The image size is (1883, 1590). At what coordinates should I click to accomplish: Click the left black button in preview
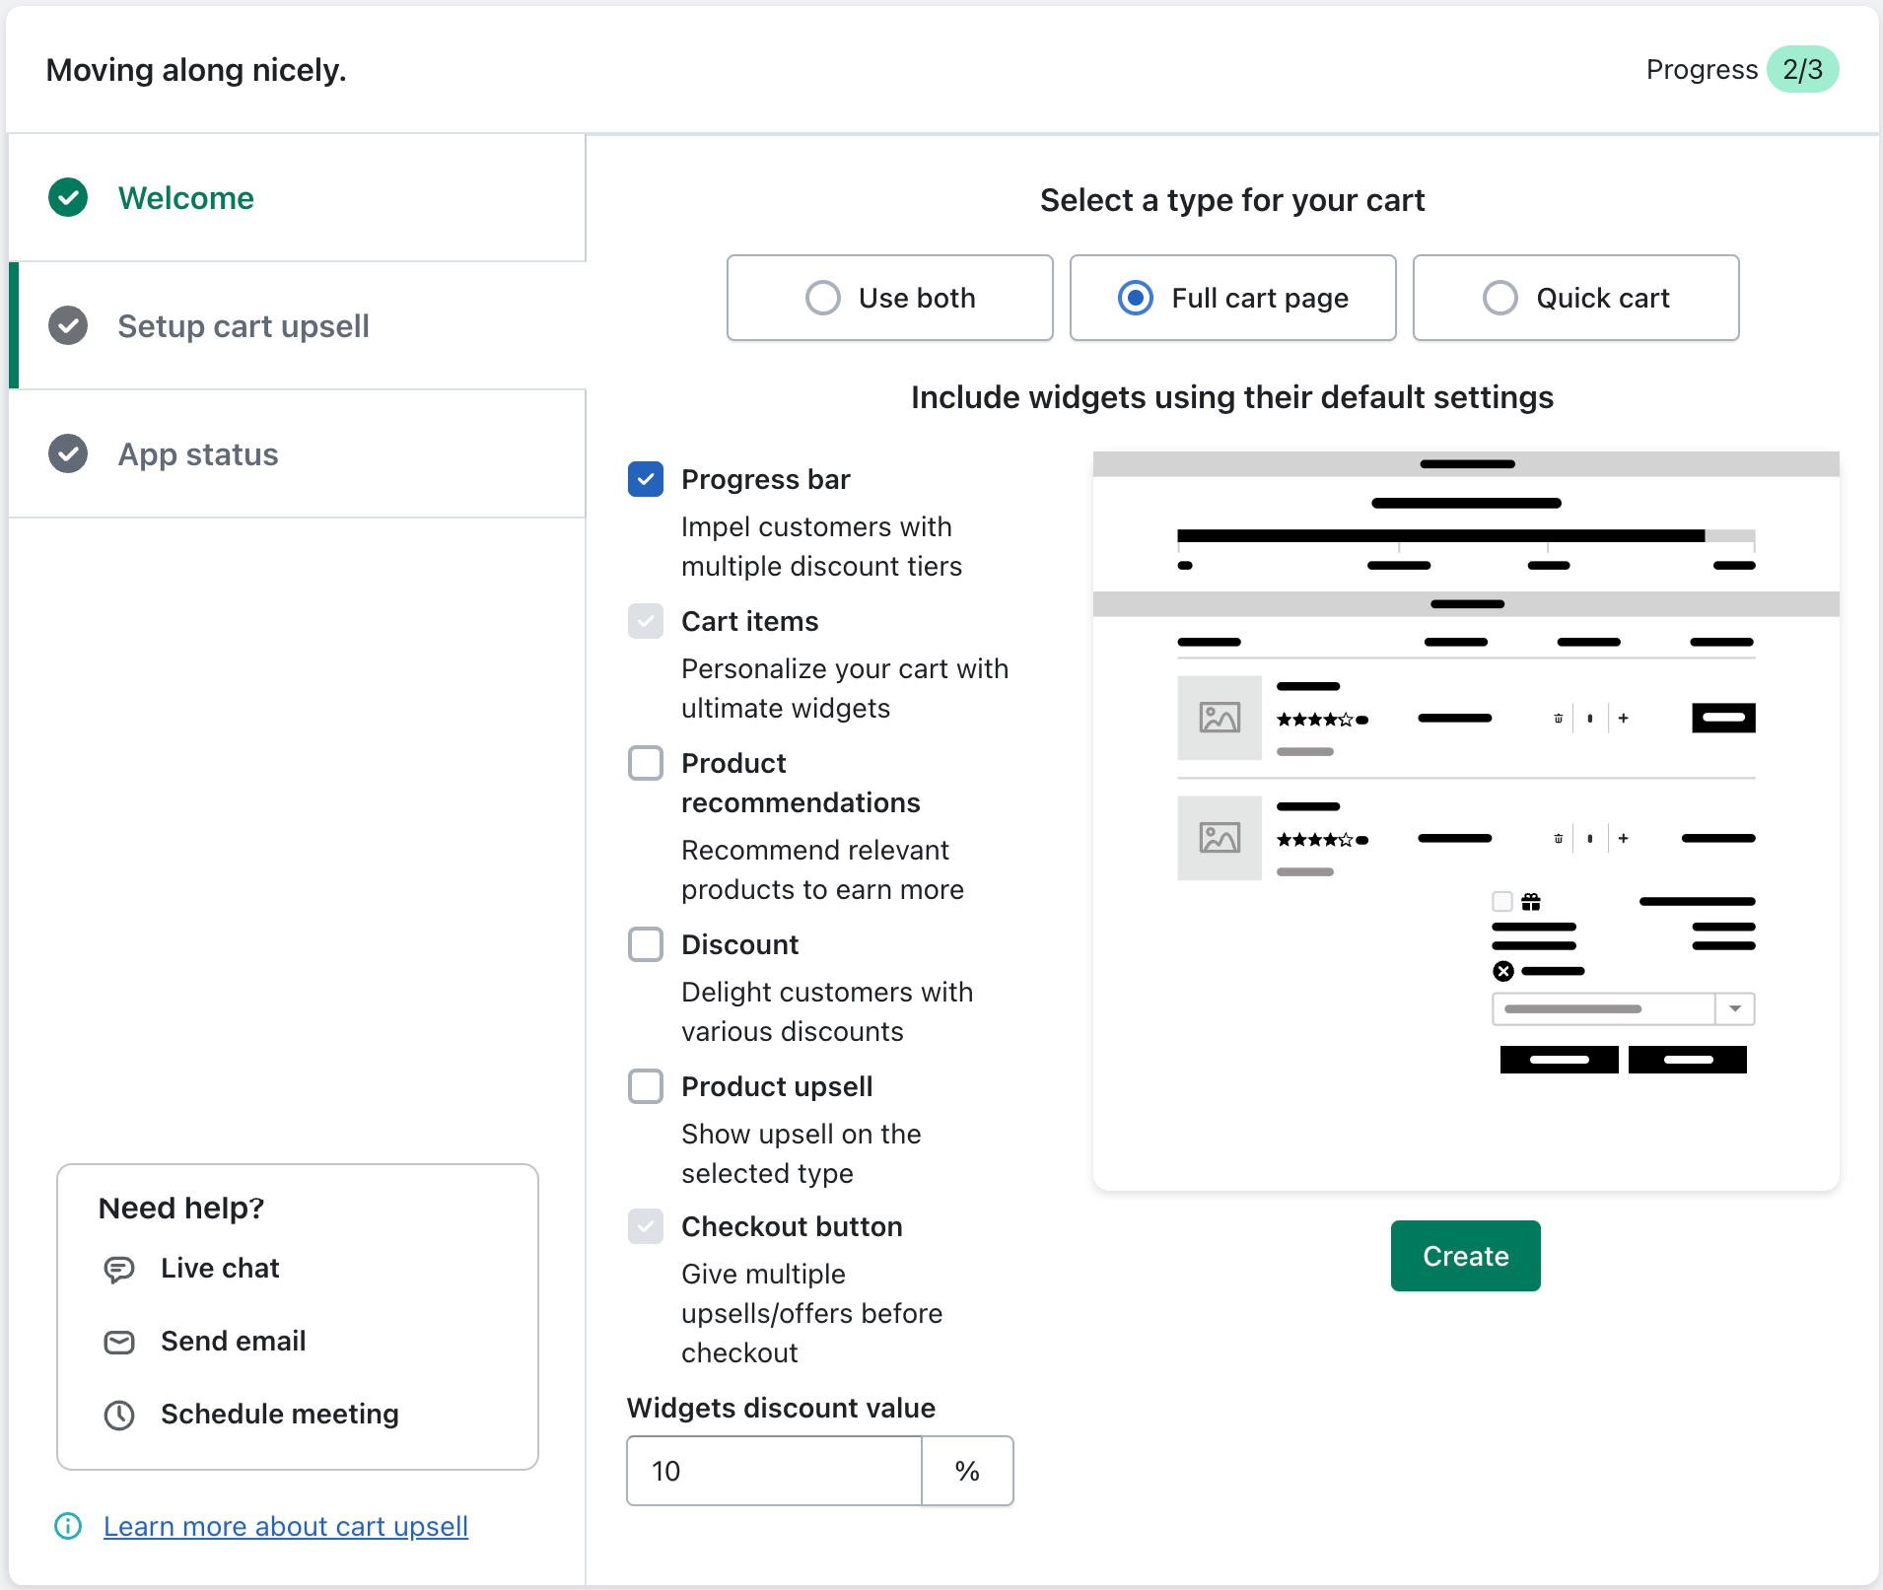click(x=1560, y=1060)
